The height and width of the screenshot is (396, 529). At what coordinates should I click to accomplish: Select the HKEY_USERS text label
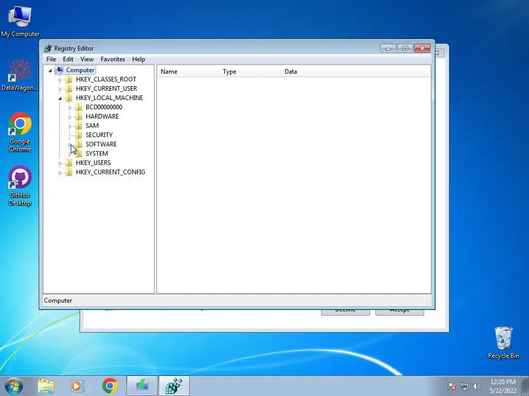[x=93, y=163]
